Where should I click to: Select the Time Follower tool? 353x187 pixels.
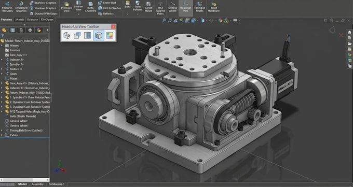[x=138, y=6]
